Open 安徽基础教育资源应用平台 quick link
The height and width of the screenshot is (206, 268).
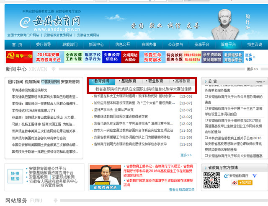pos(51,173)
